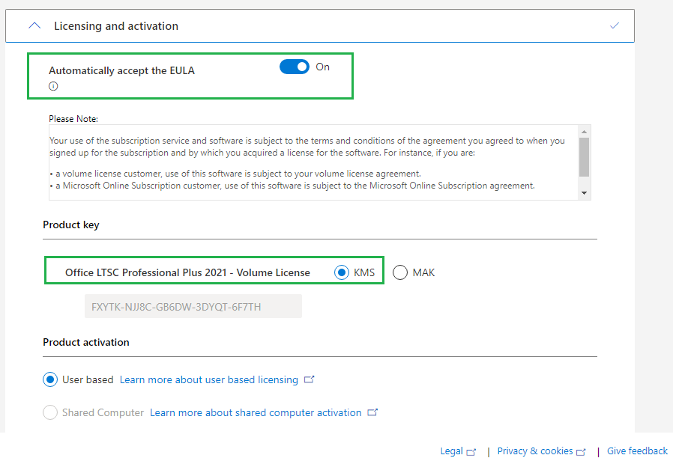Screen dimensions: 673x461
Task: Open Learn more about user based licensing
Action: (208, 380)
